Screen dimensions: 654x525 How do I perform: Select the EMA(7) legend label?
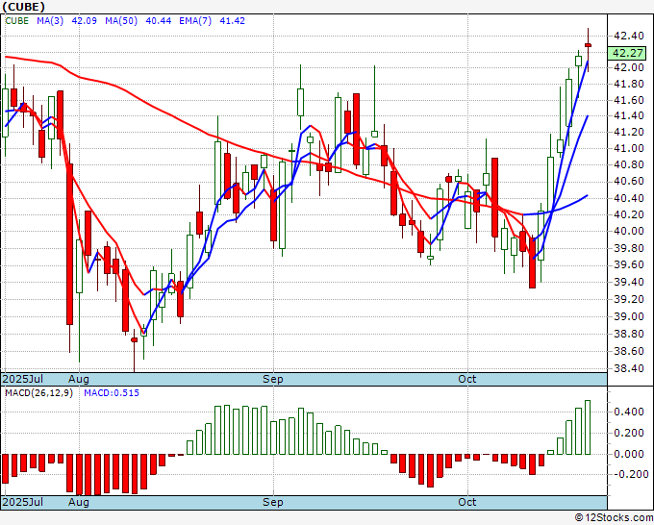coord(195,21)
